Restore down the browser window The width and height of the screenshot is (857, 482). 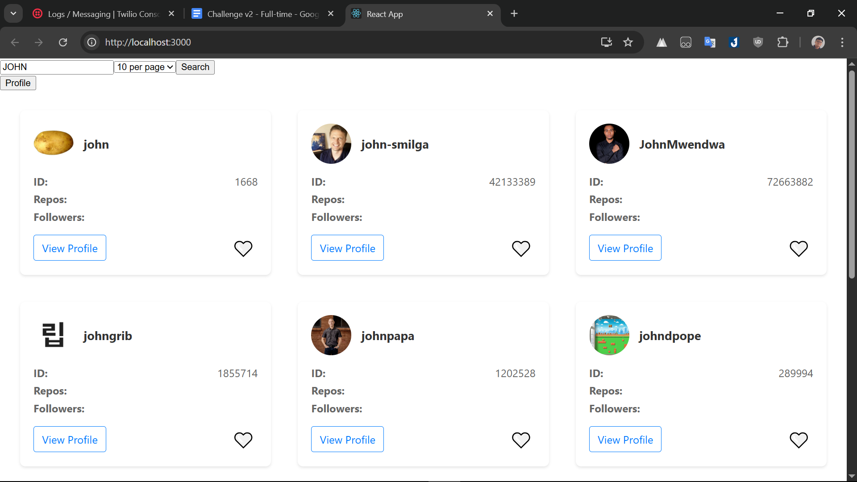(811, 13)
